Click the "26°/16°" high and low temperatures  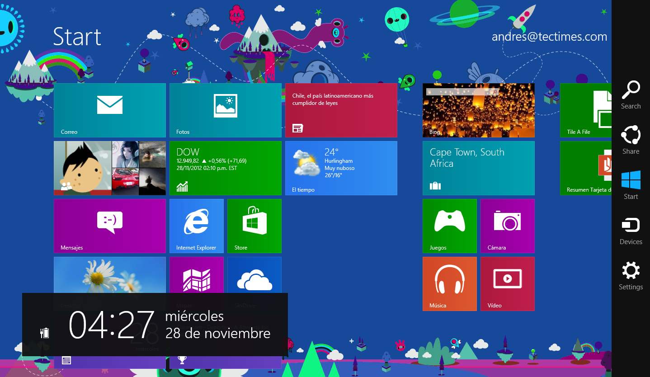[x=333, y=175]
